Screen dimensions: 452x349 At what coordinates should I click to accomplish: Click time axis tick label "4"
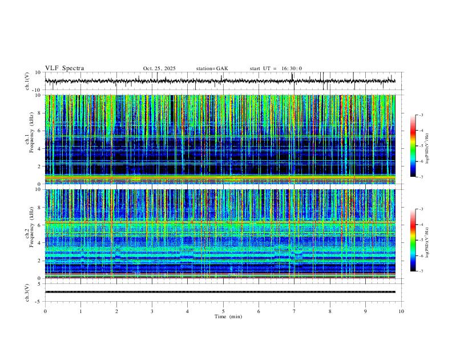click(x=187, y=311)
